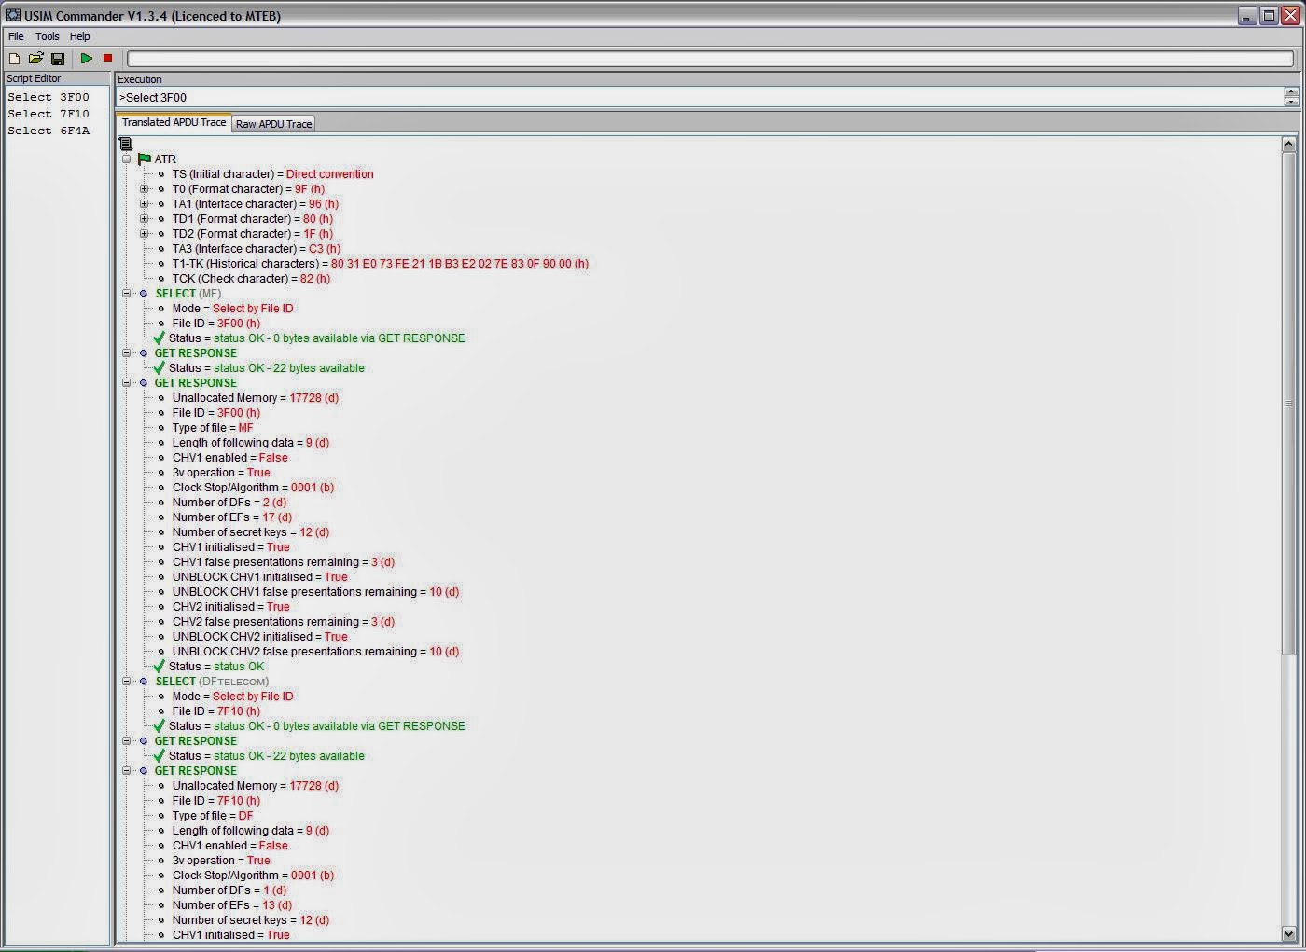The image size is (1306, 952).
Task: Select 'Type of file = DF' row
Action: pos(213,816)
